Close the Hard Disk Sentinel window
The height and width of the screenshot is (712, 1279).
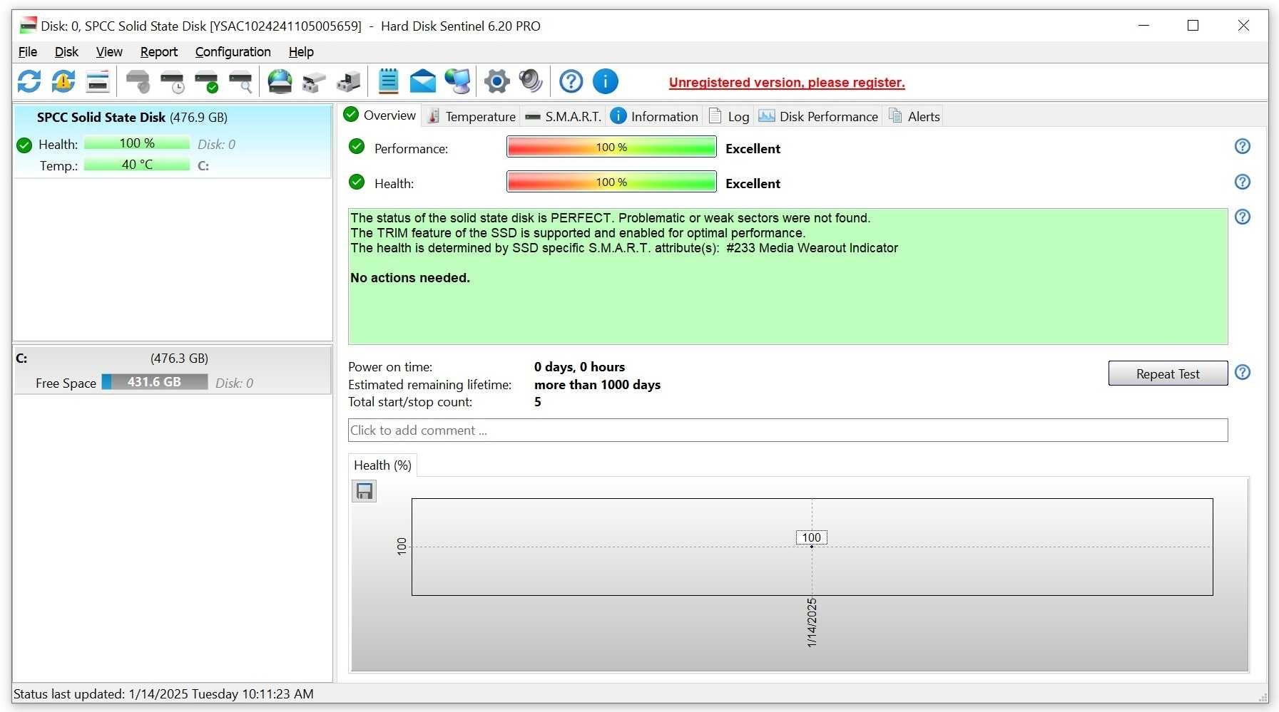[1243, 26]
